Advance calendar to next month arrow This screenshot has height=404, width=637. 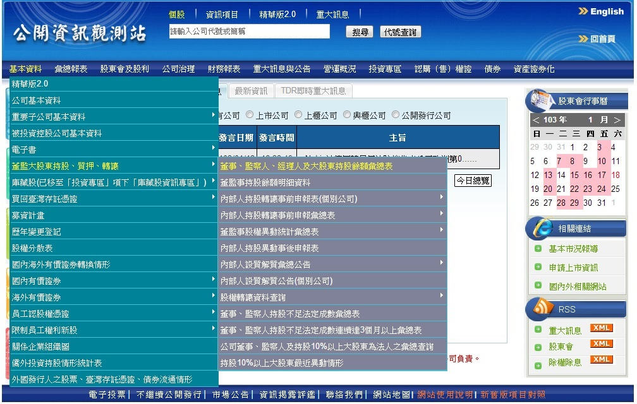(617, 120)
